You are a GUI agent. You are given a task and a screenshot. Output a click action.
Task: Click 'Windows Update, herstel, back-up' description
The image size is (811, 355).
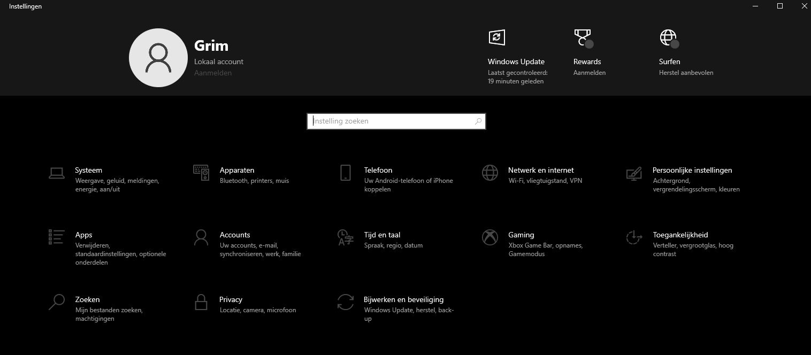coord(409,314)
